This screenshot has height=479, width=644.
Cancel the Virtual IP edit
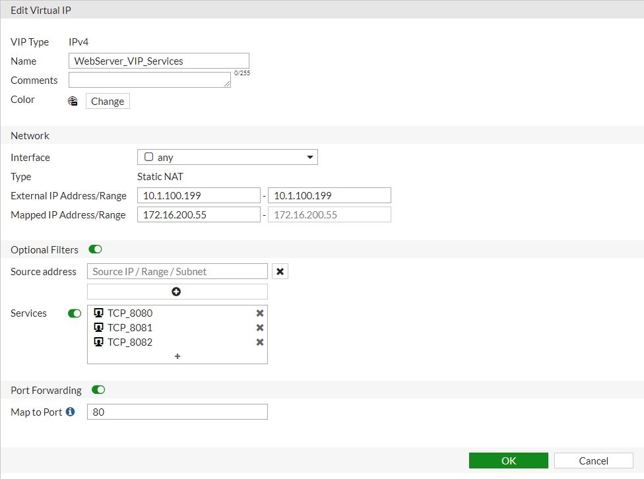pyautogui.click(x=592, y=460)
